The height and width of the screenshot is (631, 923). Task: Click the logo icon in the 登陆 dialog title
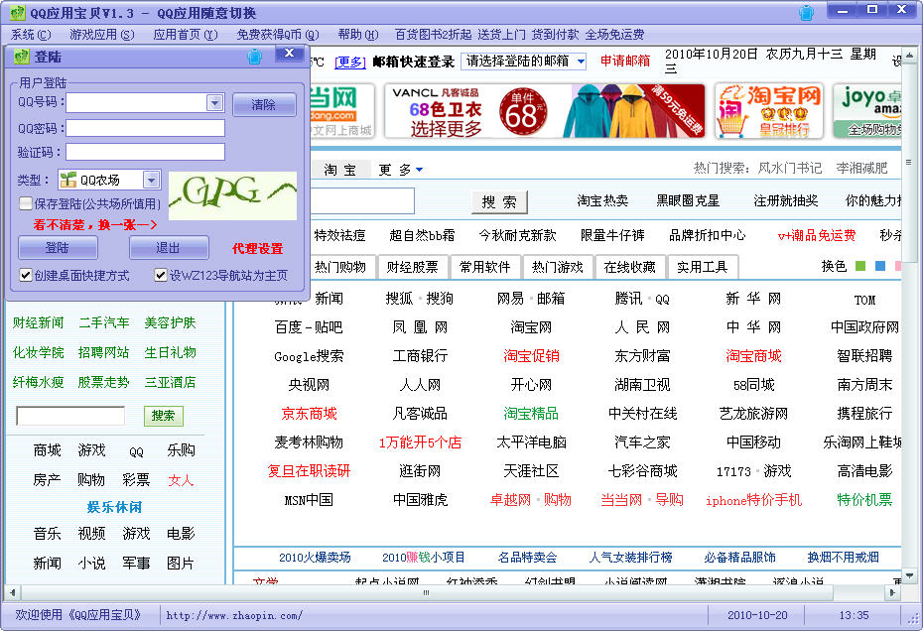22,57
